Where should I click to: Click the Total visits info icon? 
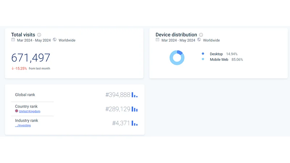[39, 35]
